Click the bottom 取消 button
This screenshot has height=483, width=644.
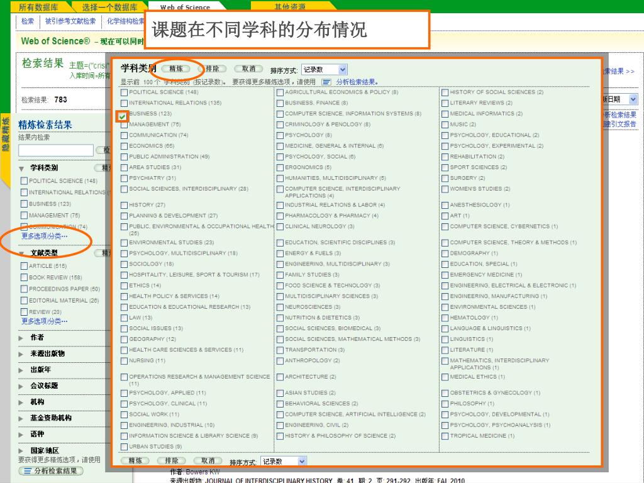pos(208,460)
